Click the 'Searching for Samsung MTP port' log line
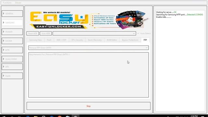 point(179,15)
